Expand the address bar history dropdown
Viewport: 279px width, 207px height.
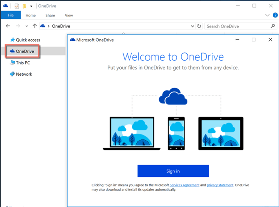coord(192,26)
